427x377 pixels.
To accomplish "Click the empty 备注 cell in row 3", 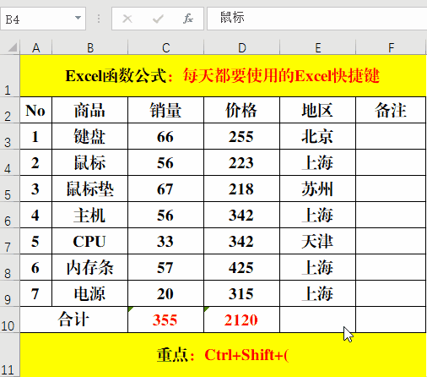I will point(391,136).
